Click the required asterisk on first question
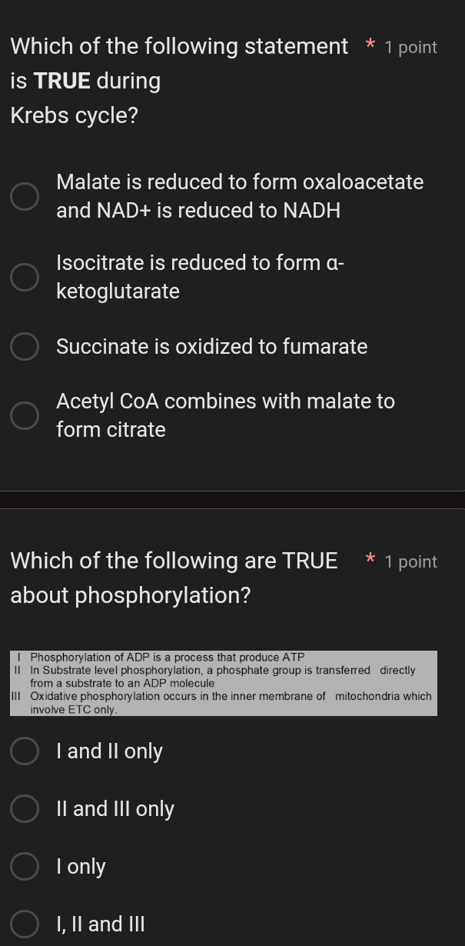465x946 pixels. (x=370, y=46)
